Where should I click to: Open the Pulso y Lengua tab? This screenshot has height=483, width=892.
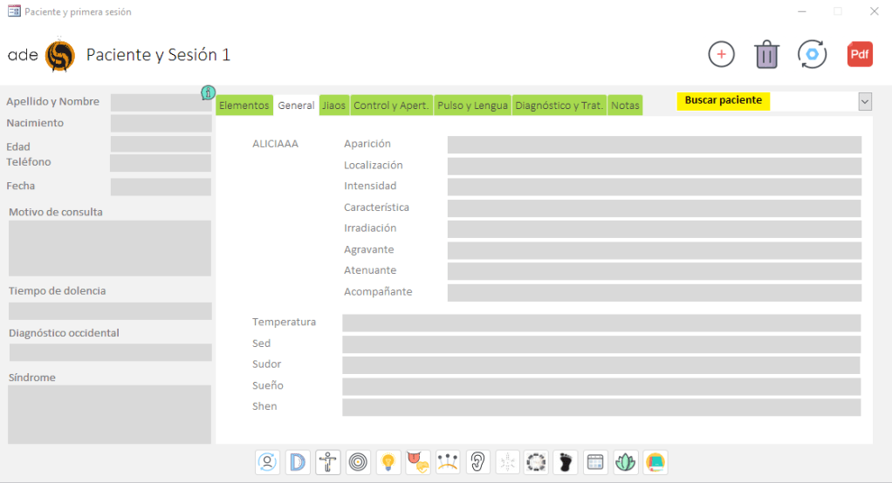[x=472, y=105]
